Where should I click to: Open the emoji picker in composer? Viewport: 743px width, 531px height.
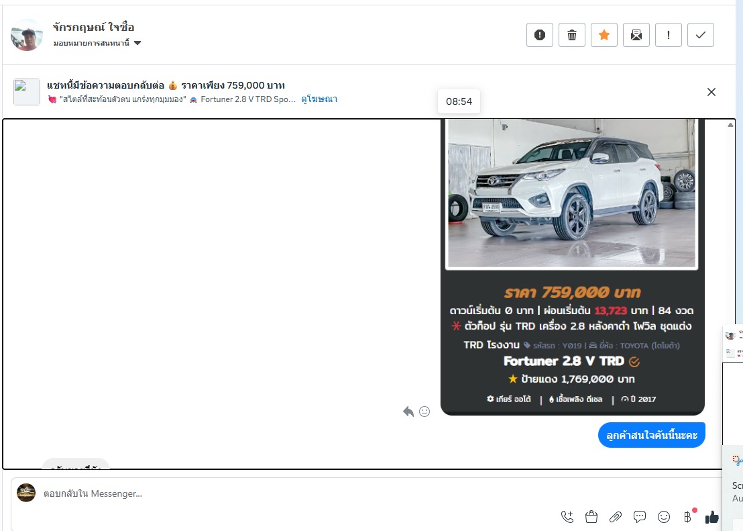[664, 517]
